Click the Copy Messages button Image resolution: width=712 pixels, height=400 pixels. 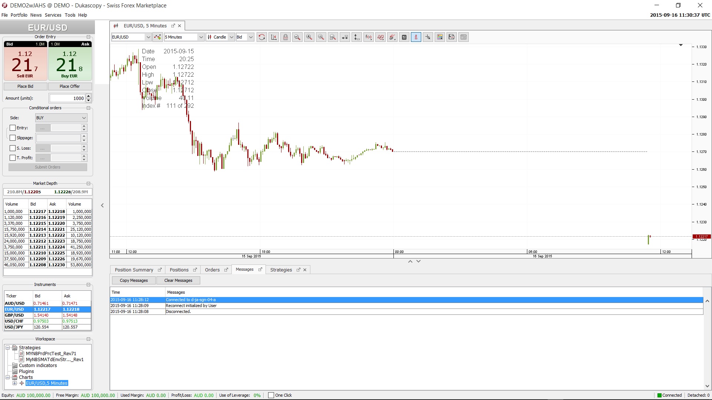(133, 280)
